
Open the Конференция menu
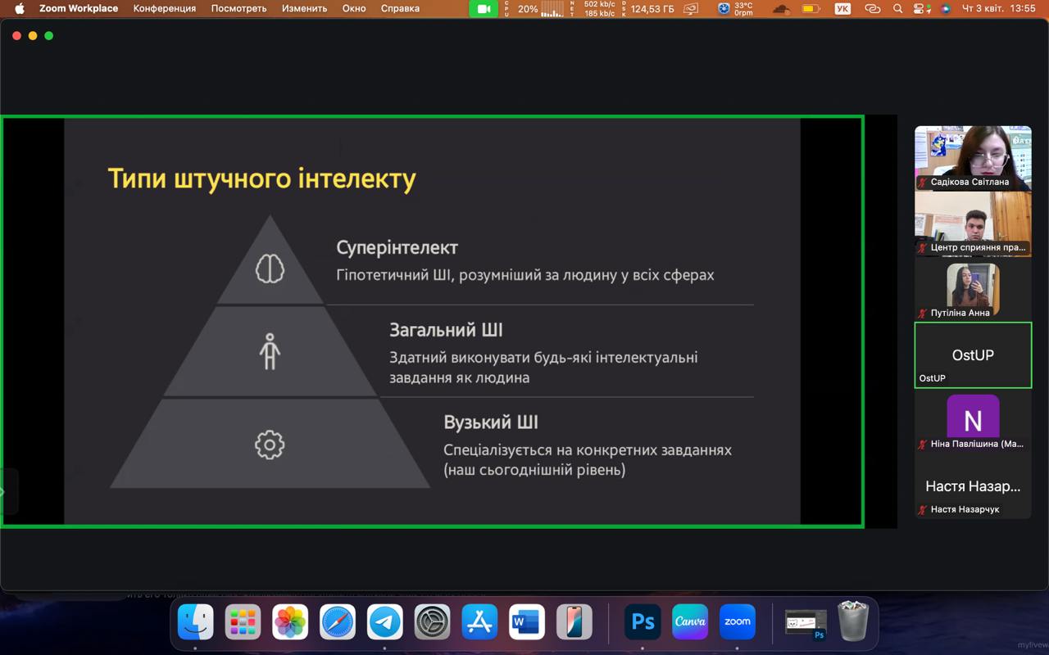click(165, 9)
